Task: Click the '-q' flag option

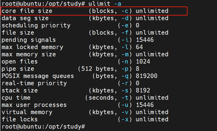Action: (x=125, y=76)
